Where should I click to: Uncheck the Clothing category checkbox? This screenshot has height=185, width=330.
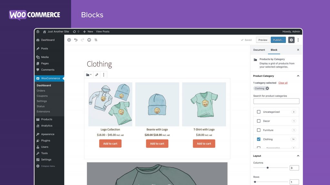(x=259, y=139)
